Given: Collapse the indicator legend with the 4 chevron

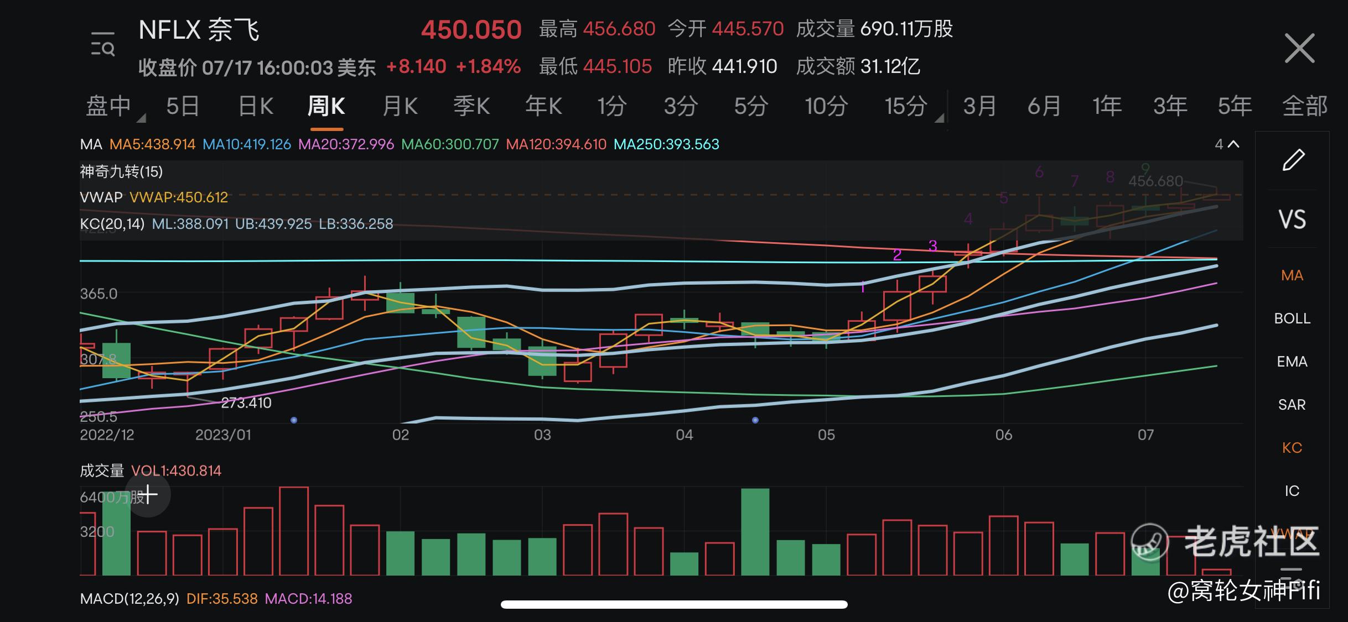Looking at the screenshot, I should coord(1227,145).
